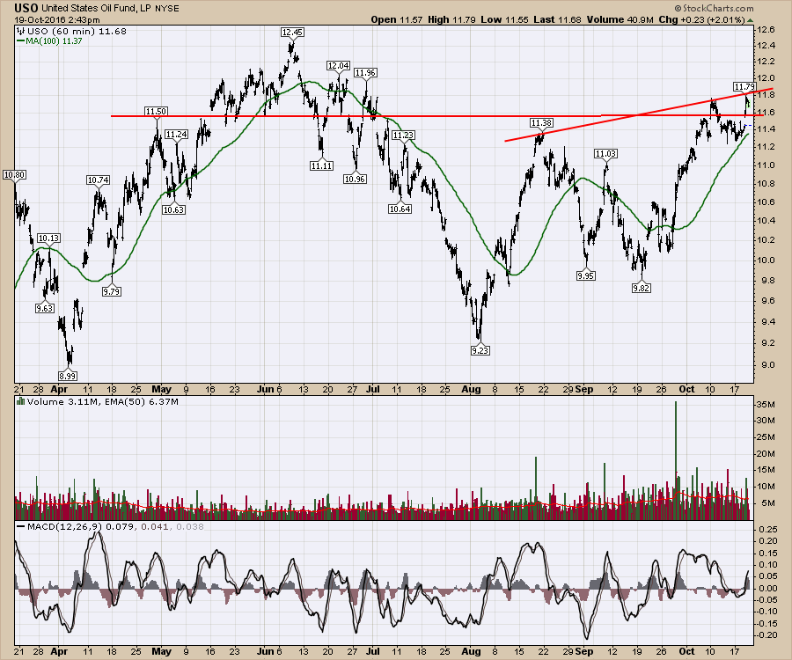Image resolution: width=792 pixels, height=660 pixels.
Task: Click the USO (60 min) 11.68 legend
Action: pos(72,32)
